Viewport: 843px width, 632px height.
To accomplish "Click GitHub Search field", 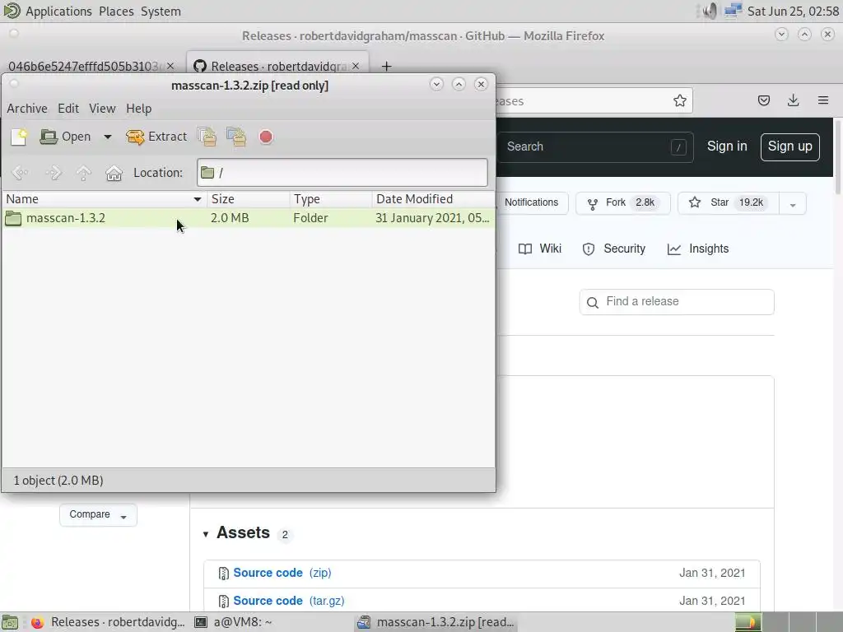I will pyautogui.click(x=594, y=146).
